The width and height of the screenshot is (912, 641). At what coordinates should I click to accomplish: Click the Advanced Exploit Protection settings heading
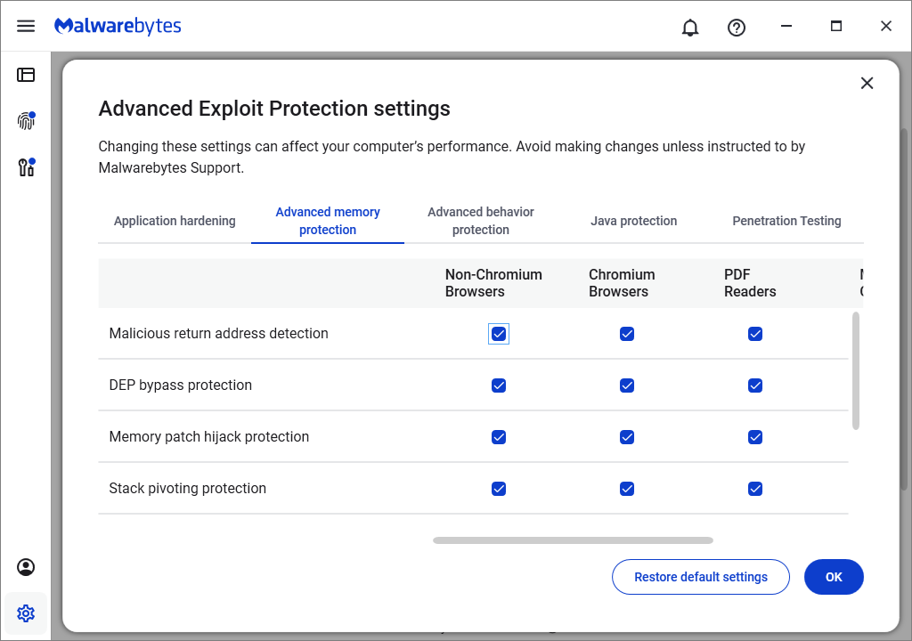point(274,109)
